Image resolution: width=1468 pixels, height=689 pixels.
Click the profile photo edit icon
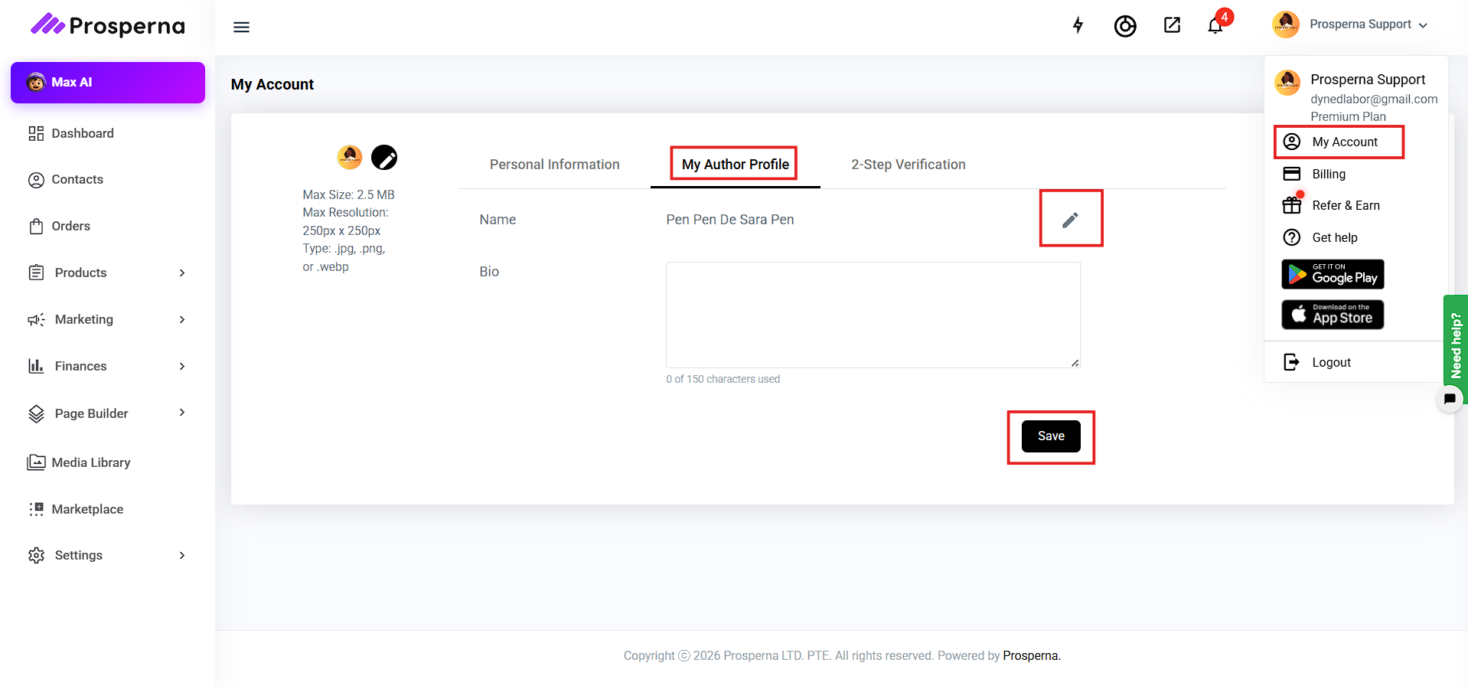coord(384,158)
